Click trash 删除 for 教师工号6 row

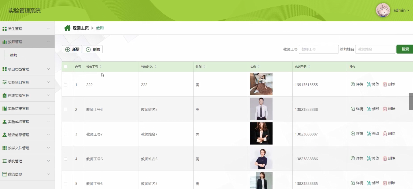(389, 158)
